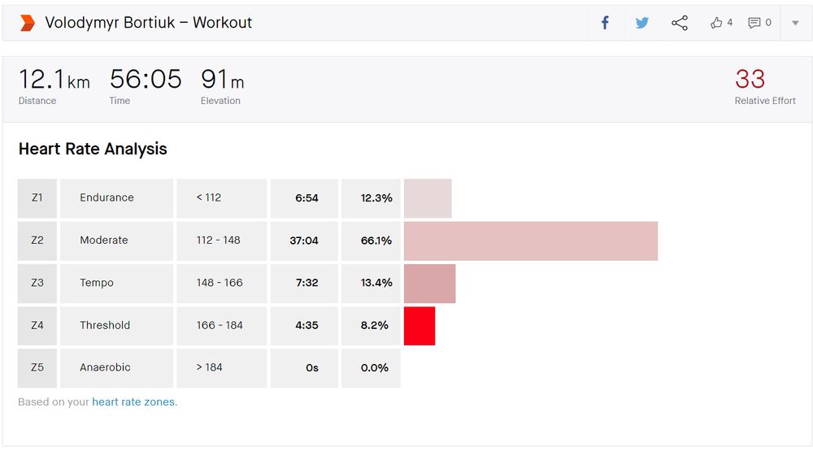The image size is (813, 451).
Task: Click the Z3 Tempo zone cell
Action: [x=116, y=283]
